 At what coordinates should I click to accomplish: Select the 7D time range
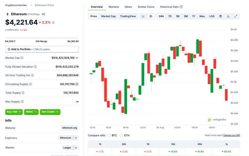[170, 16]
